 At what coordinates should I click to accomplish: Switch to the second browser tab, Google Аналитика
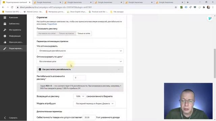tap(47, 2)
